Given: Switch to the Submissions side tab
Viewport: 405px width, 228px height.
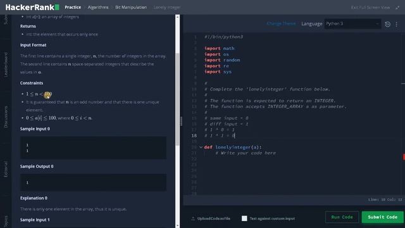Looking at the screenshot, I should [x=6, y=20].
